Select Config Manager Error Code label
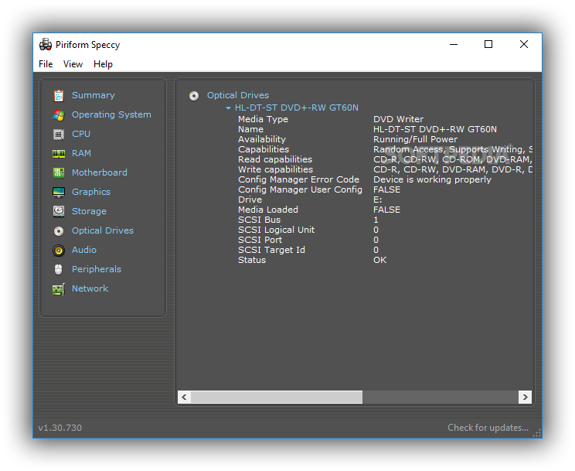The image size is (575, 471). coord(298,179)
